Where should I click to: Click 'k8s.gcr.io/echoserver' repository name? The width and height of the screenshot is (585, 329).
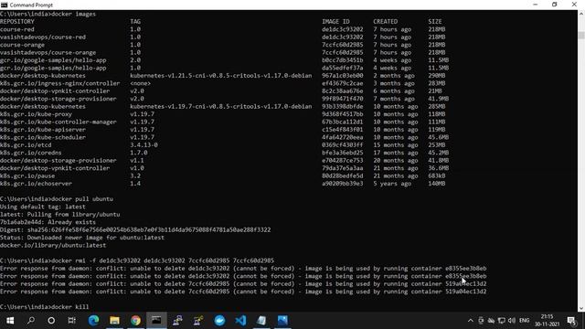[x=36, y=184]
